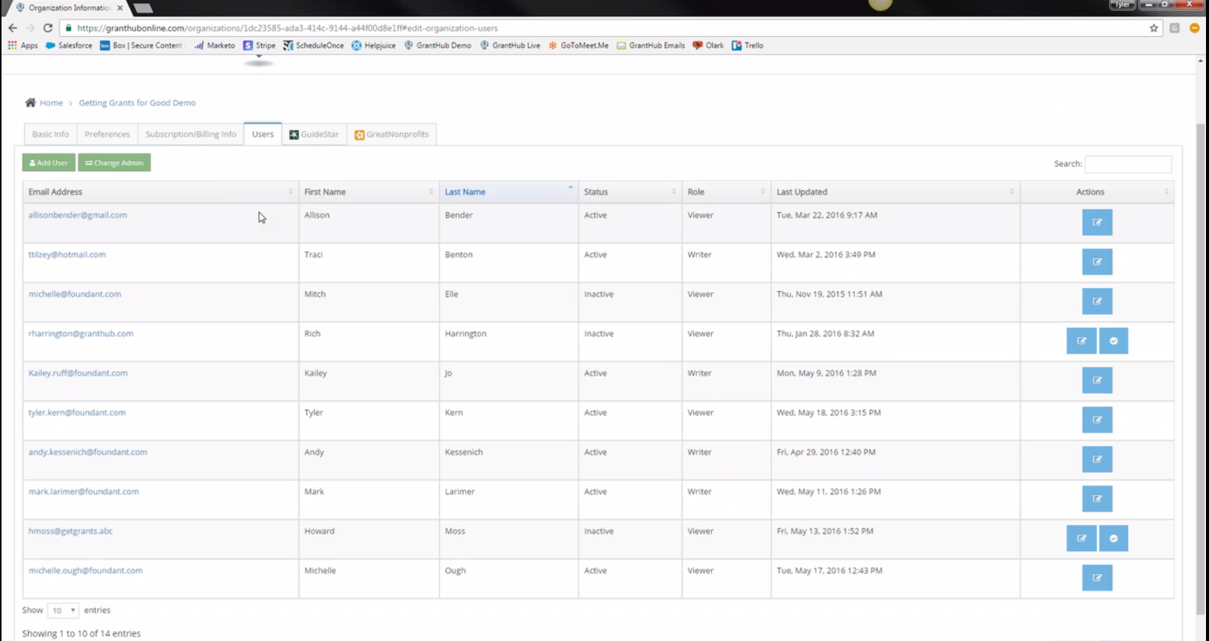Open andy.kessenich@foundant.com email link
Screen dimensions: 1209x641
click(x=88, y=452)
